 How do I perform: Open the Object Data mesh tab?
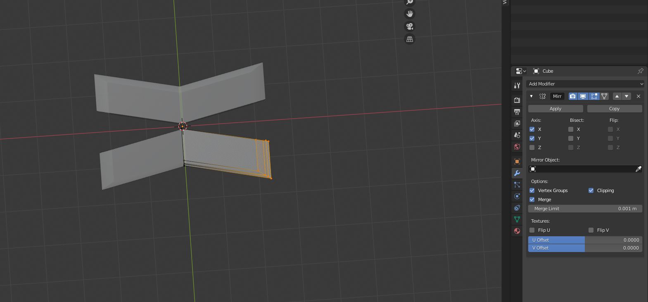[x=517, y=219]
